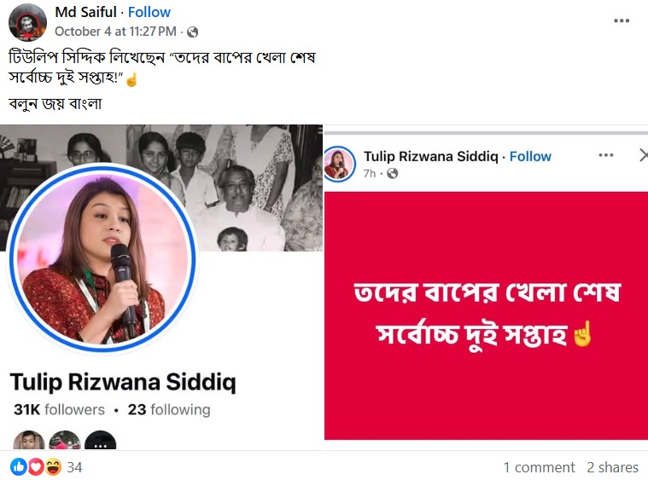Click Follow beside Tulip Rizwana Siddiq in embedded post
The height and width of the screenshot is (480, 648).
530,156
